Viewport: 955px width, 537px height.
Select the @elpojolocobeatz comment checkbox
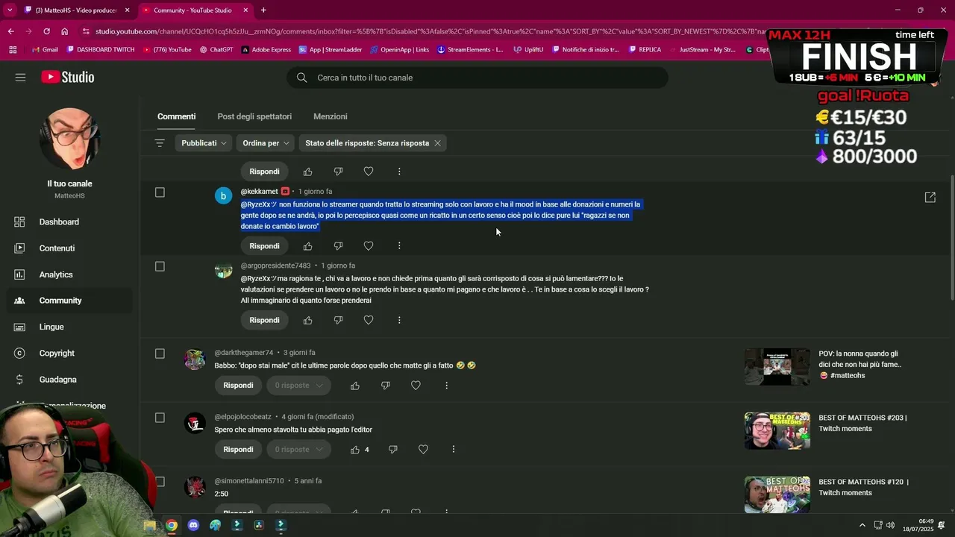160,418
